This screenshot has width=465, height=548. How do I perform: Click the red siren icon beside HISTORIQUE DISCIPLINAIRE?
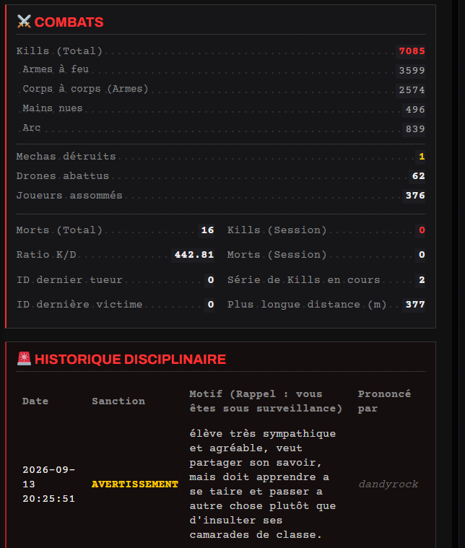[x=24, y=359]
